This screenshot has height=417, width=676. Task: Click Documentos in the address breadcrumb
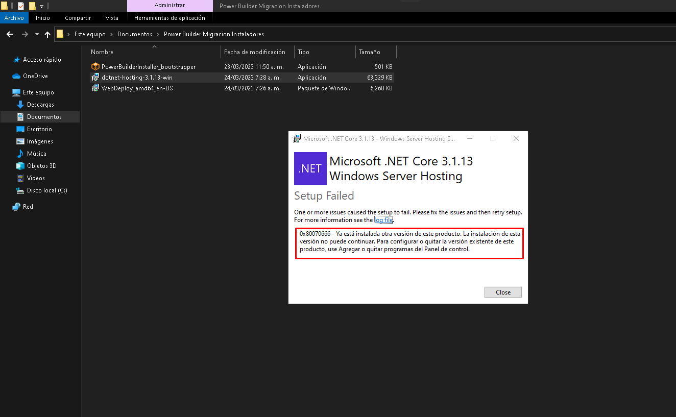pyautogui.click(x=135, y=34)
